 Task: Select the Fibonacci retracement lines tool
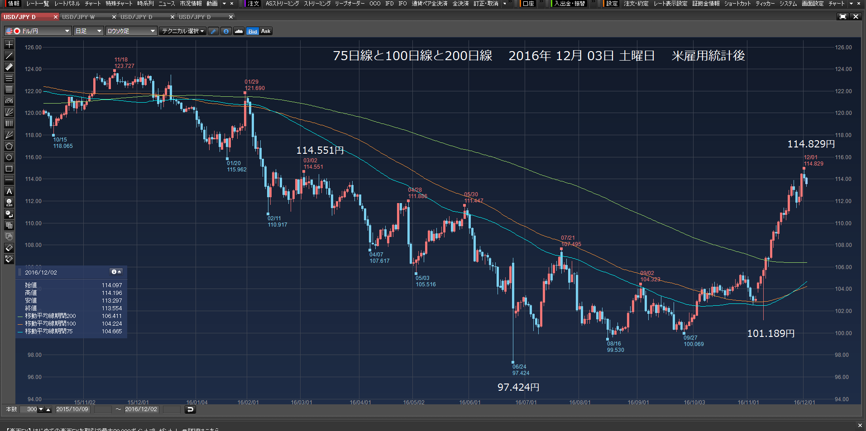(x=9, y=90)
